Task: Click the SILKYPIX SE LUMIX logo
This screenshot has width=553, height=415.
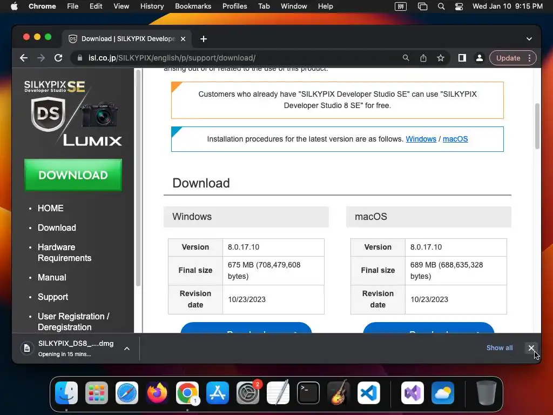Action: pos(73,113)
